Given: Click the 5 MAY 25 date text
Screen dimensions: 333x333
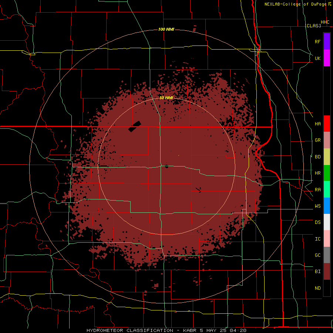Looking at the screenshot, I should point(213,330).
